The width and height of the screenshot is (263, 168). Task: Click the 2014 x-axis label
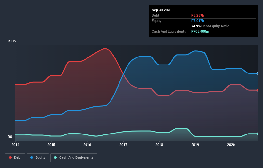point(15,145)
